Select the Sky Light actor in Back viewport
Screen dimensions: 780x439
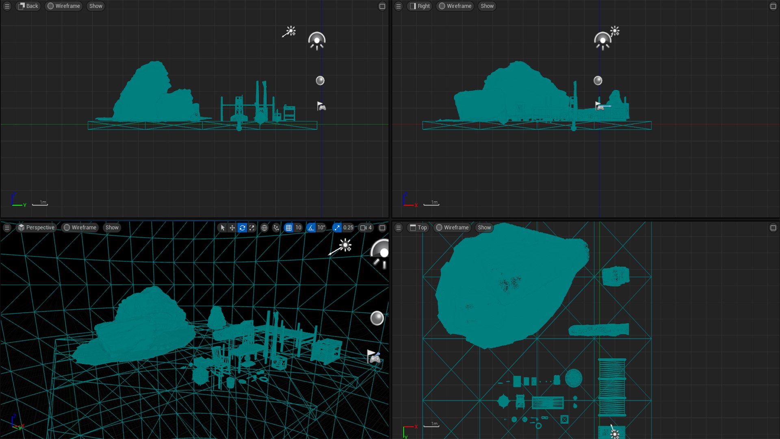pos(317,41)
